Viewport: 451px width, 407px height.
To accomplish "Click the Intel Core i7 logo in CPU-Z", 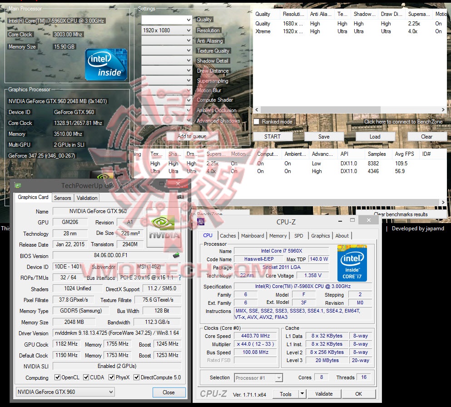I will 352,263.
